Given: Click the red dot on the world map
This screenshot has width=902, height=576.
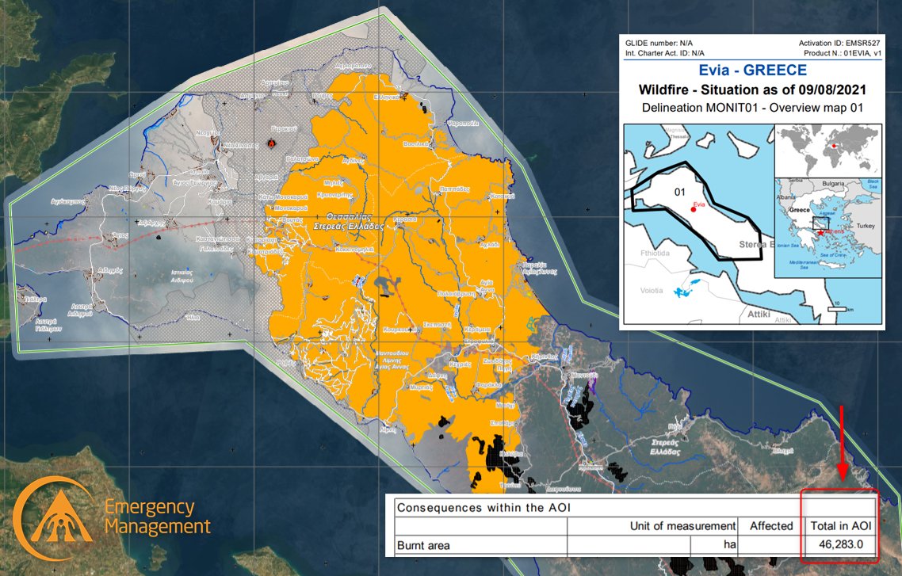Looking at the screenshot, I should pos(834,146).
